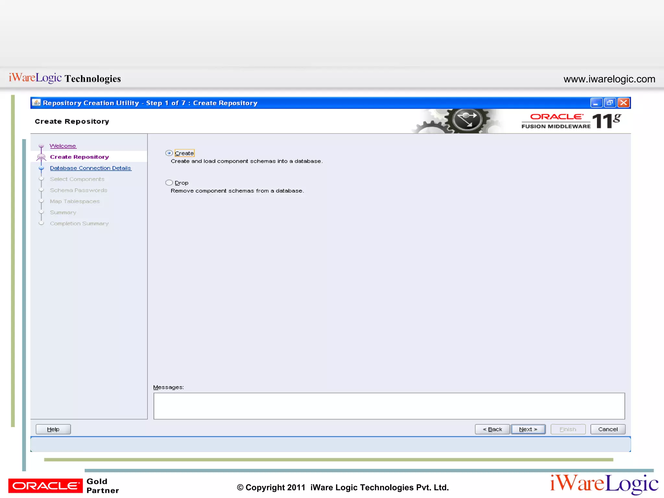Viewport: 664px width, 498px height.
Task: Click the Java icon in title bar
Action: pos(37,103)
